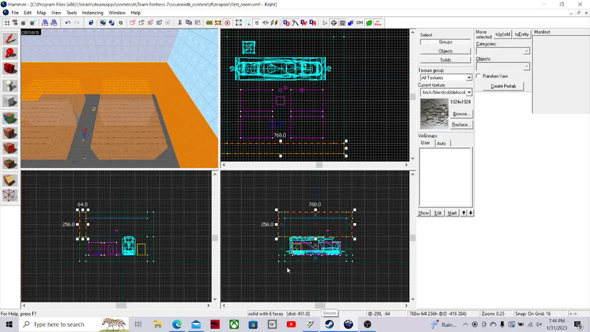Screen dimensions: 590x332
Task: Open the Instancing menu
Action: pos(92,12)
